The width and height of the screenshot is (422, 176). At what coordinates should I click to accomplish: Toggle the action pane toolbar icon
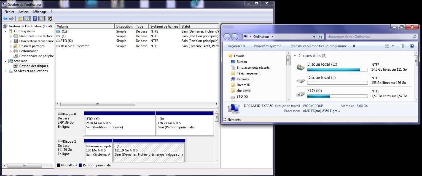[41, 18]
